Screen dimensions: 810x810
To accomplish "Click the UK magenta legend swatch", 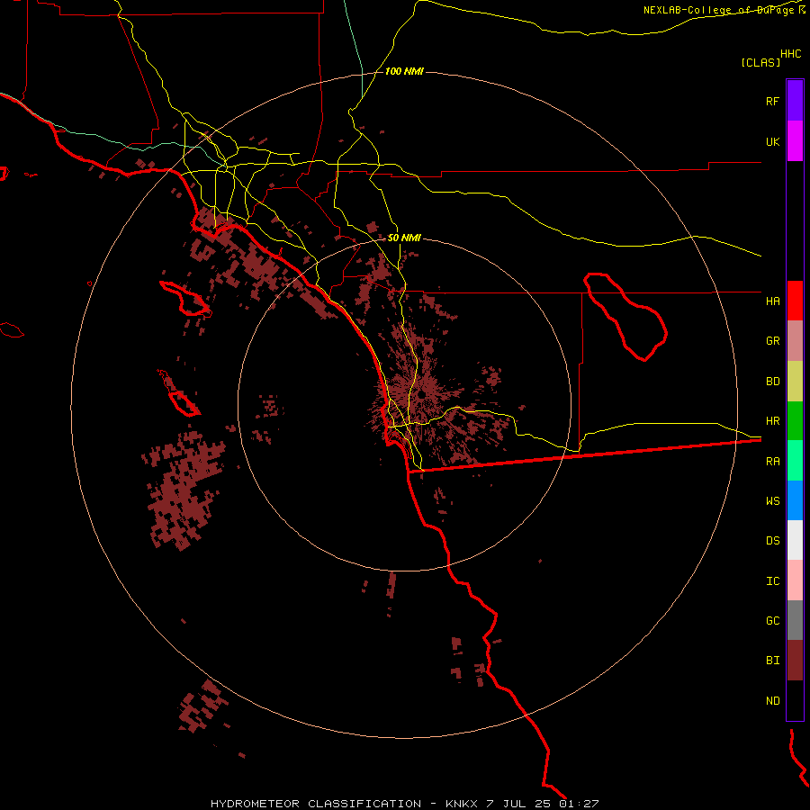I will click(795, 141).
